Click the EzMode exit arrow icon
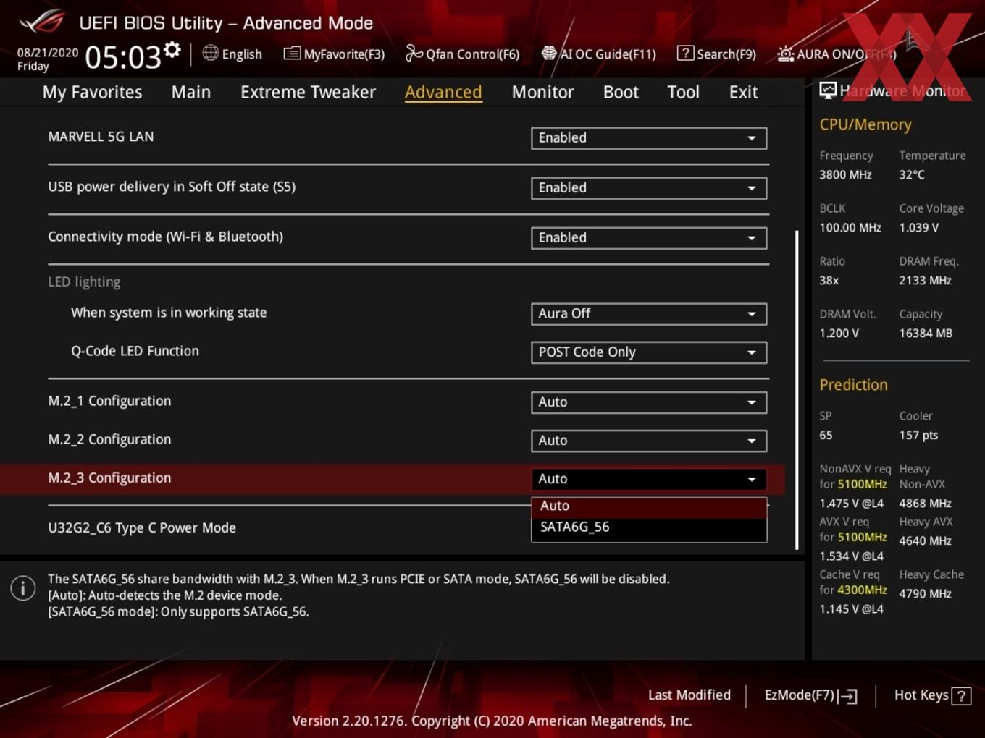The image size is (985, 738). click(x=848, y=696)
